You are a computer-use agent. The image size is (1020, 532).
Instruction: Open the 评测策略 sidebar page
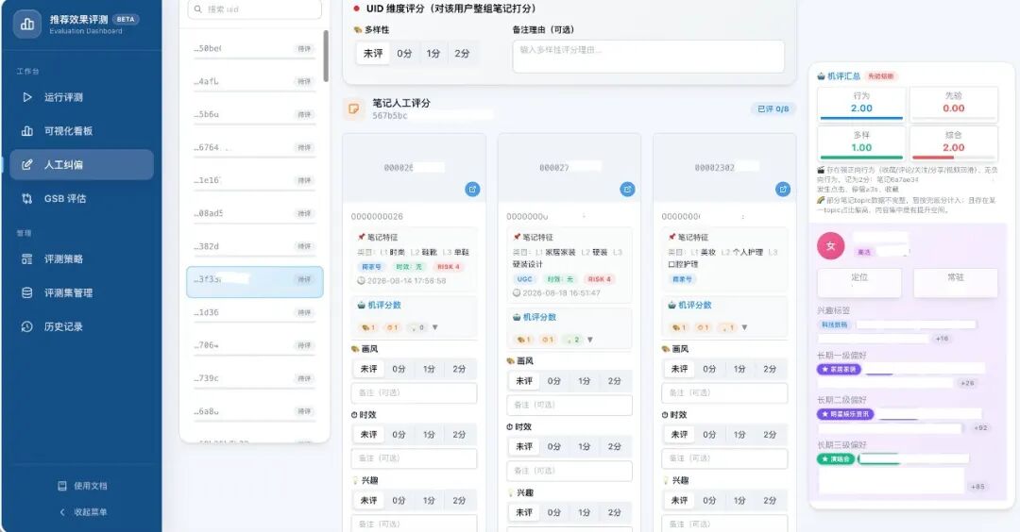coord(82,259)
